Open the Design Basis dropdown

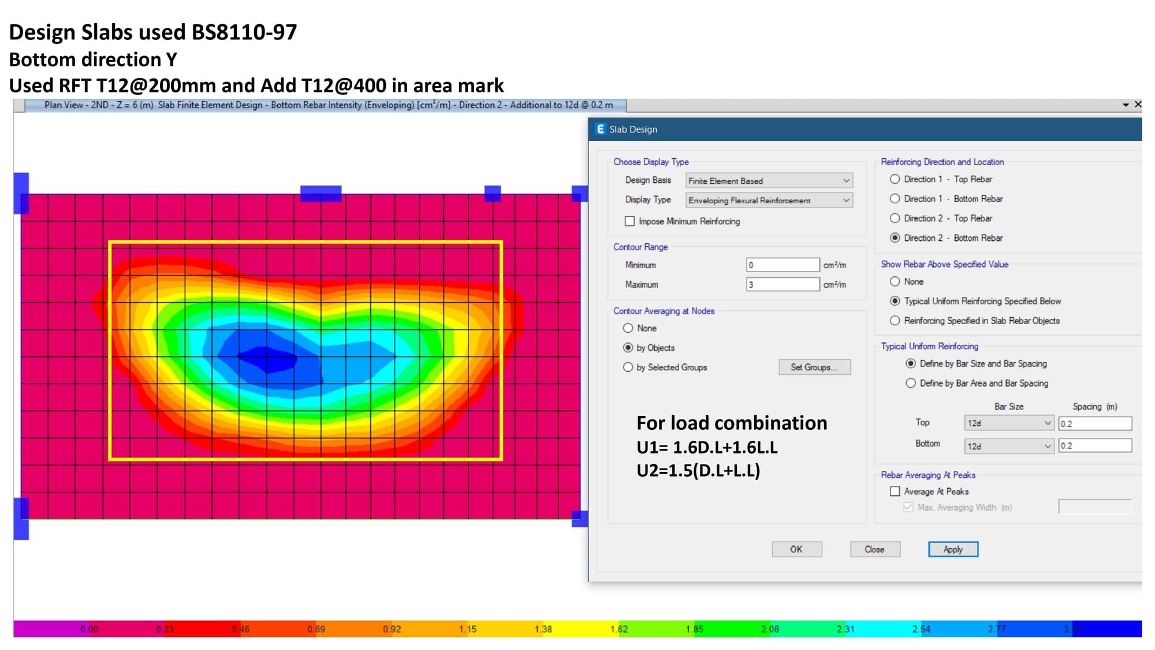click(x=769, y=181)
